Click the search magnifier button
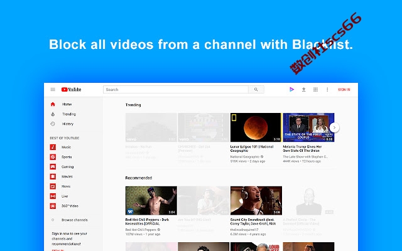The height and width of the screenshot is (251, 402). pos(256,89)
